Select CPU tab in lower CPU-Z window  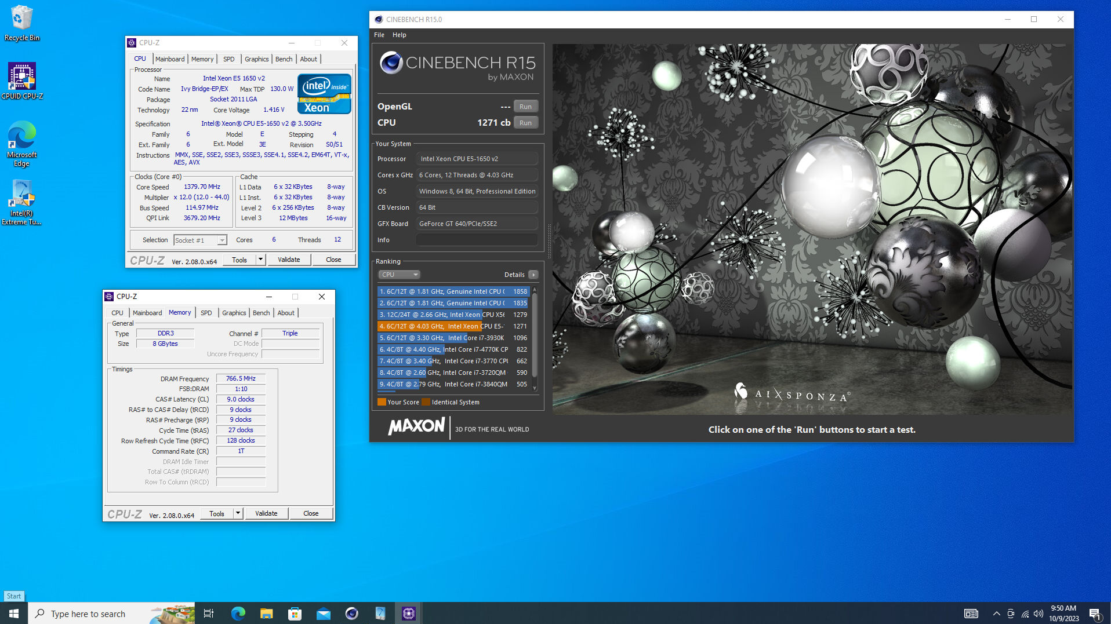click(x=118, y=313)
